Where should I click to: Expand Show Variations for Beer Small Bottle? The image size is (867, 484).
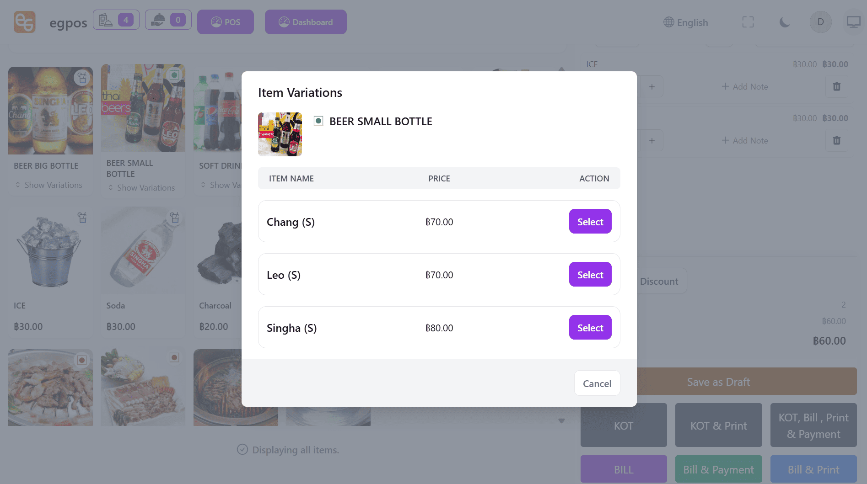pos(141,188)
